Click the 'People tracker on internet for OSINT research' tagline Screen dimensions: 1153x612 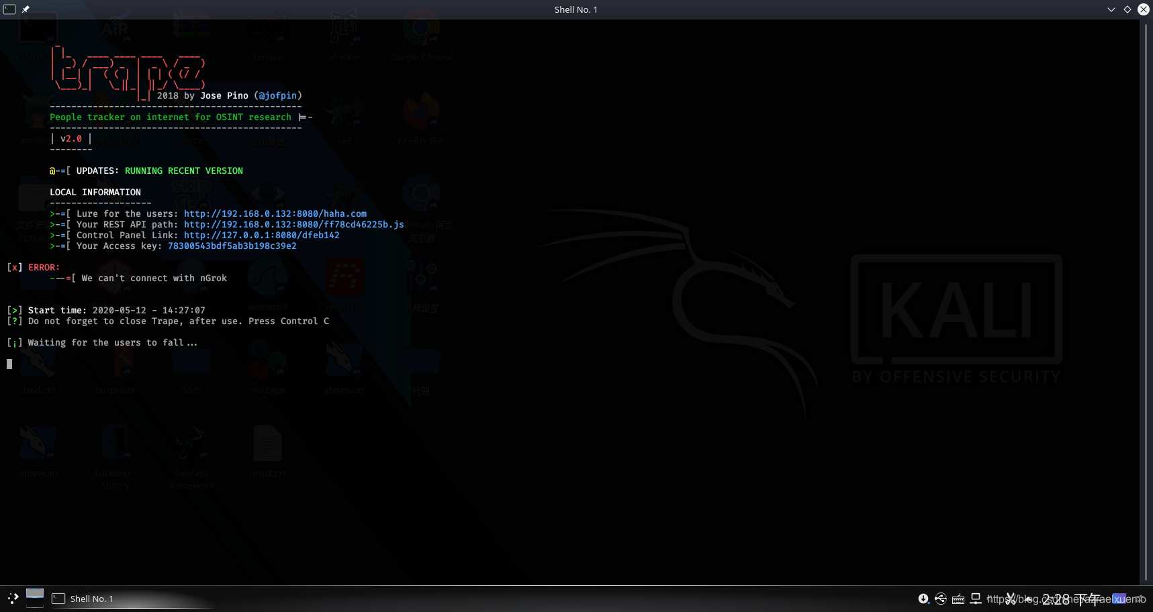[x=171, y=117]
